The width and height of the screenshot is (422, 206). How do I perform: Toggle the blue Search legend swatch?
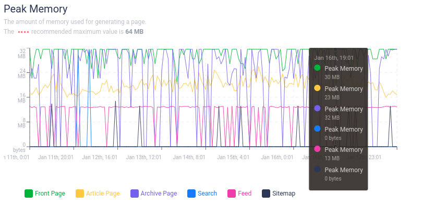pyautogui.click(x=191, y=194)
